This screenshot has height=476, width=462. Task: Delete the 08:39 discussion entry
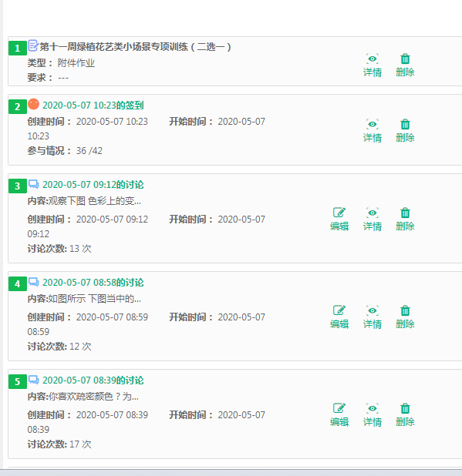coord(405,415)
